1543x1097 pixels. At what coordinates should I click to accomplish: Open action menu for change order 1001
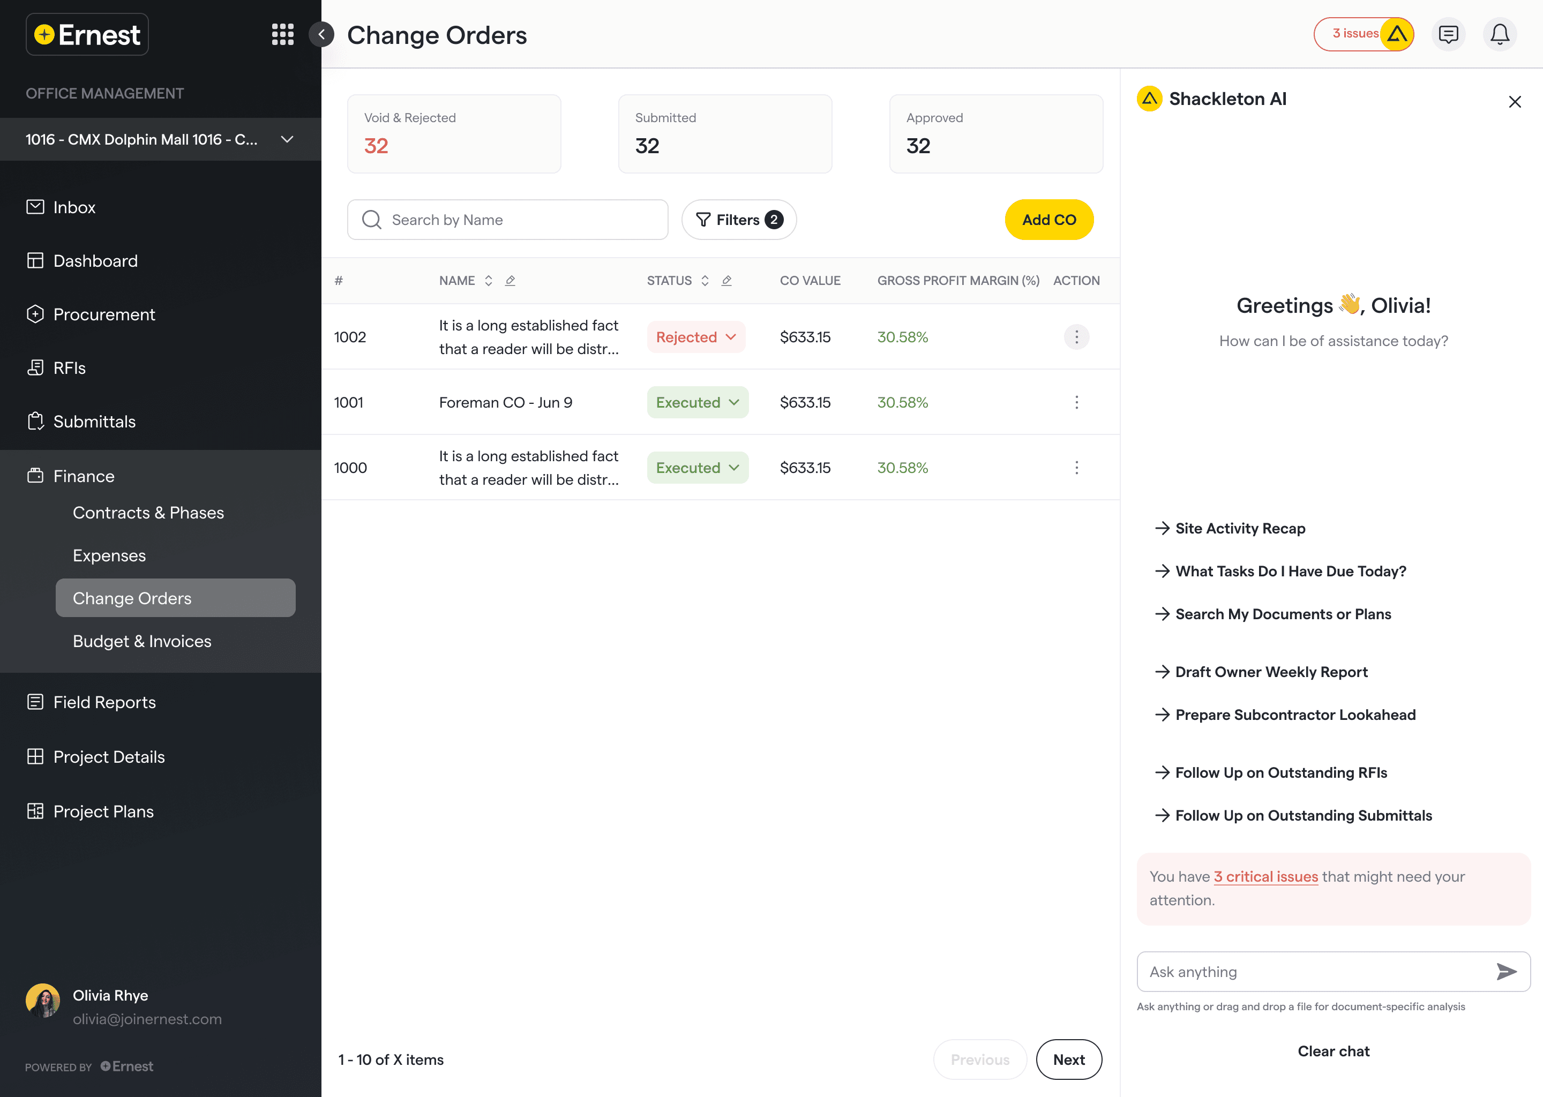pyautogui.click(x=1076, y=403)
